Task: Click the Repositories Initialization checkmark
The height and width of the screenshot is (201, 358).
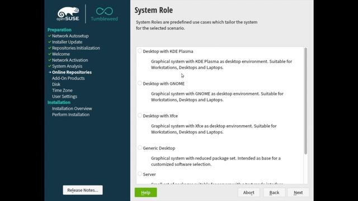Action: tap(50, 48)
